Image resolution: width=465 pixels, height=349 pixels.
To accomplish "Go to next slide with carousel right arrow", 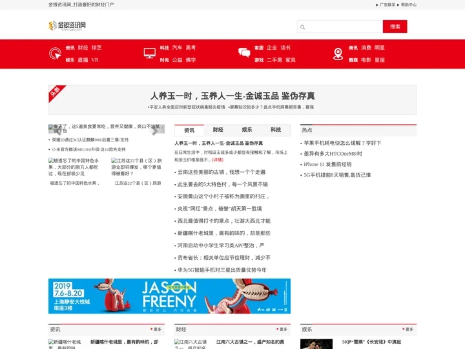I will tap(155, 131).
